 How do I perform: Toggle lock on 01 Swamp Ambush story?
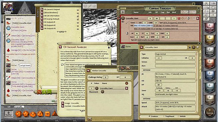[x=109, y=47]
